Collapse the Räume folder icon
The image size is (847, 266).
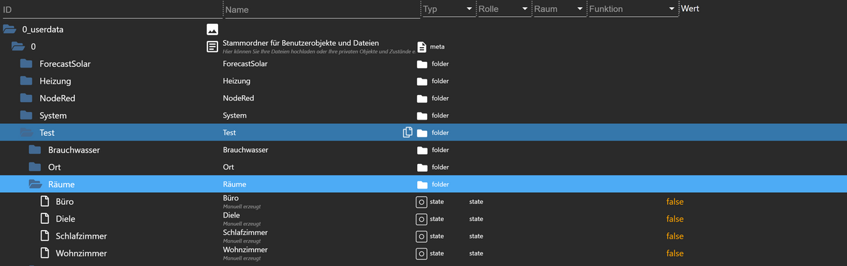[35, 184]
